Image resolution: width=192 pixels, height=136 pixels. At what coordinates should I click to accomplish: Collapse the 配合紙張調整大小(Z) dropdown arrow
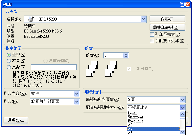(182, 107)
